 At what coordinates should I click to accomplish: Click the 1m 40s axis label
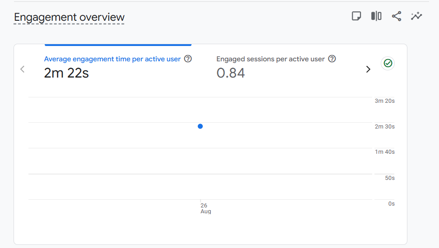[x=385, y=152]
